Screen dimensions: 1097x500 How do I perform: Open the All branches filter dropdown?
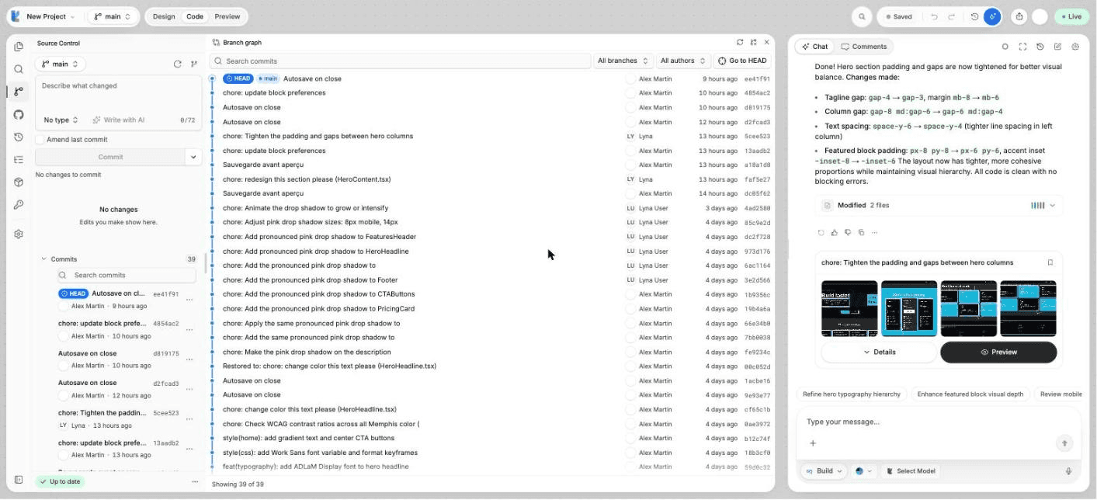[623, 61]
